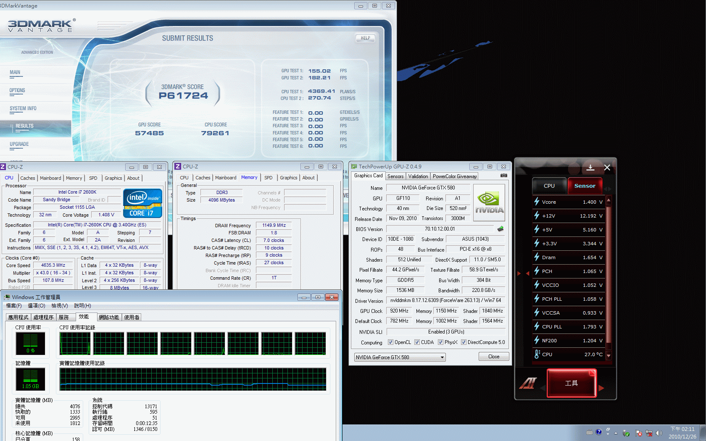Click the blue help question mark tray icon
Viewport: 706px width, 441px height.
[x=598, y=432]
